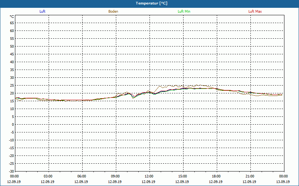Click the 35 y-axis label
Viewport: 299px width, 186px height.
(x=12, y=70)
